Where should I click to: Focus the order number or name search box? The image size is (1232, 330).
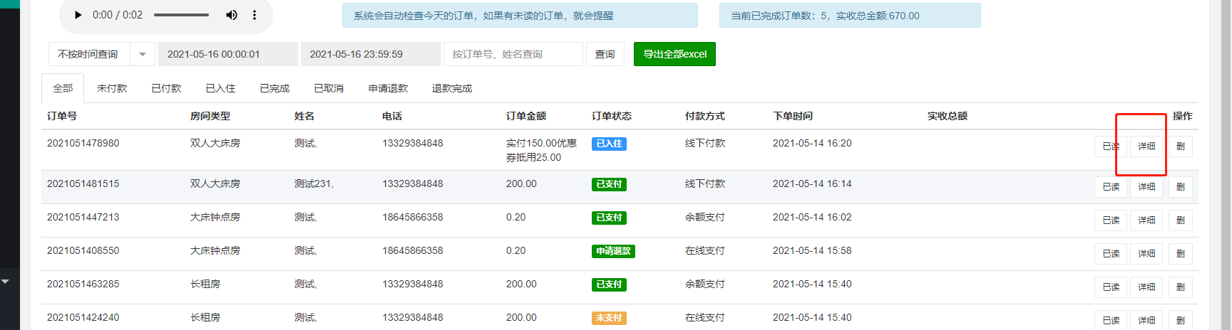click(513, 54)
